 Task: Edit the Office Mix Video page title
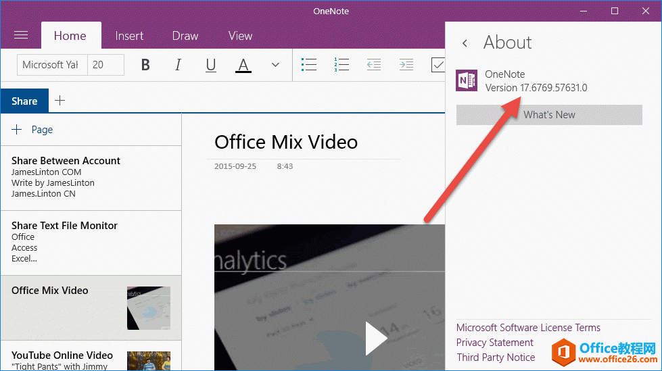click(286, 142)
